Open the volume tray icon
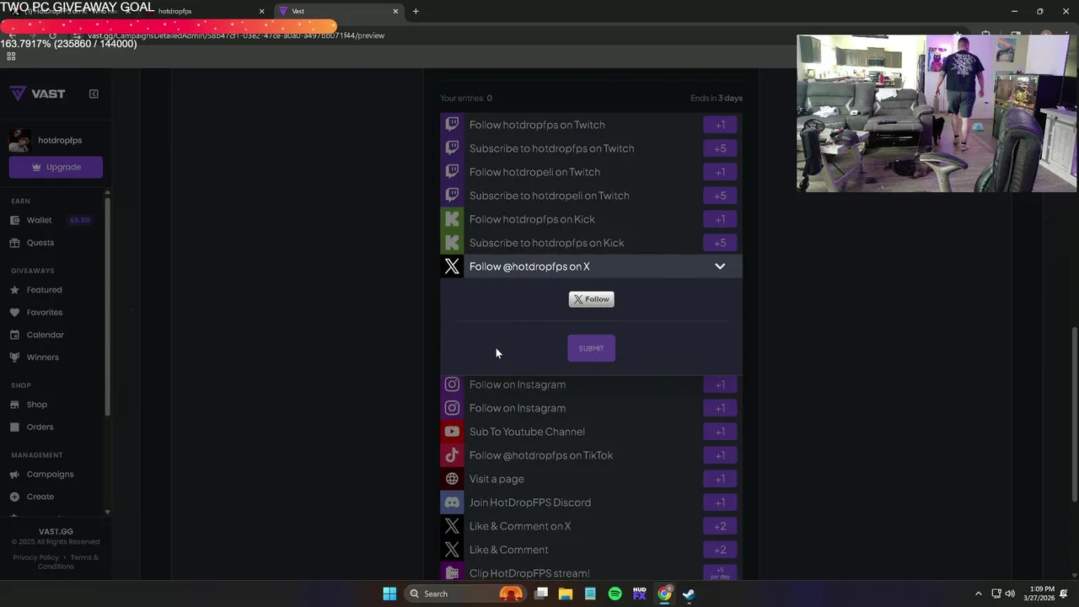 1010,594
